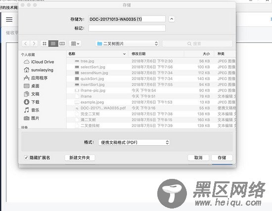This screenshot has height=211, width=272.
Task: Open hamburger menu in background browser page
Action: coord(9,19)
